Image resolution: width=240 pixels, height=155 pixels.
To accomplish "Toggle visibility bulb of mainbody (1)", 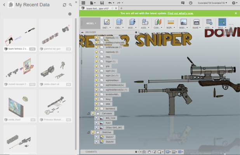I will [96, 38].
